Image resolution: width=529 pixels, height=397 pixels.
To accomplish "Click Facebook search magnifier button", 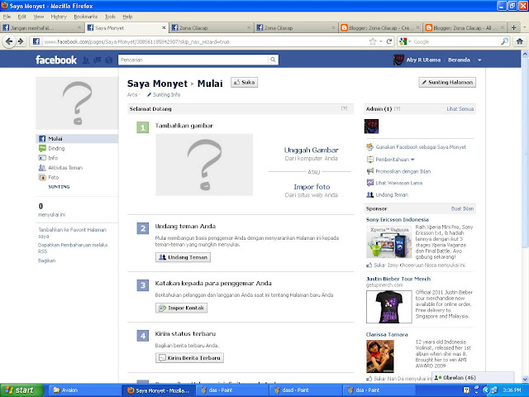I will (273, 60).
